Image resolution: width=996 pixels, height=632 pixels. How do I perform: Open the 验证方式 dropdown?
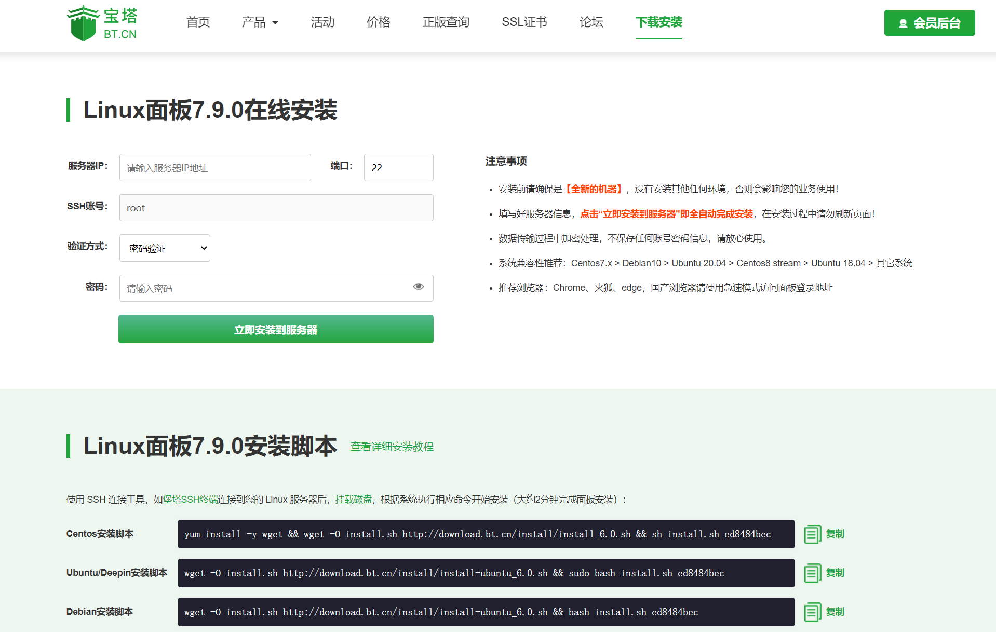coord(165,248)
